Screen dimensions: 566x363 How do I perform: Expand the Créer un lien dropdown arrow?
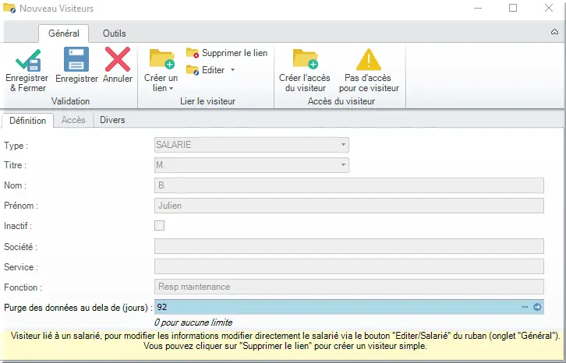[171, 88]
